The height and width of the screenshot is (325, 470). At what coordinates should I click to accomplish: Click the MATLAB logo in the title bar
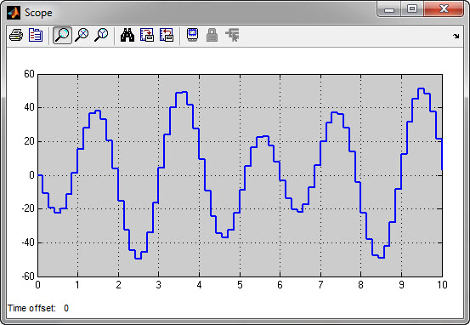(x=14, y=13)
